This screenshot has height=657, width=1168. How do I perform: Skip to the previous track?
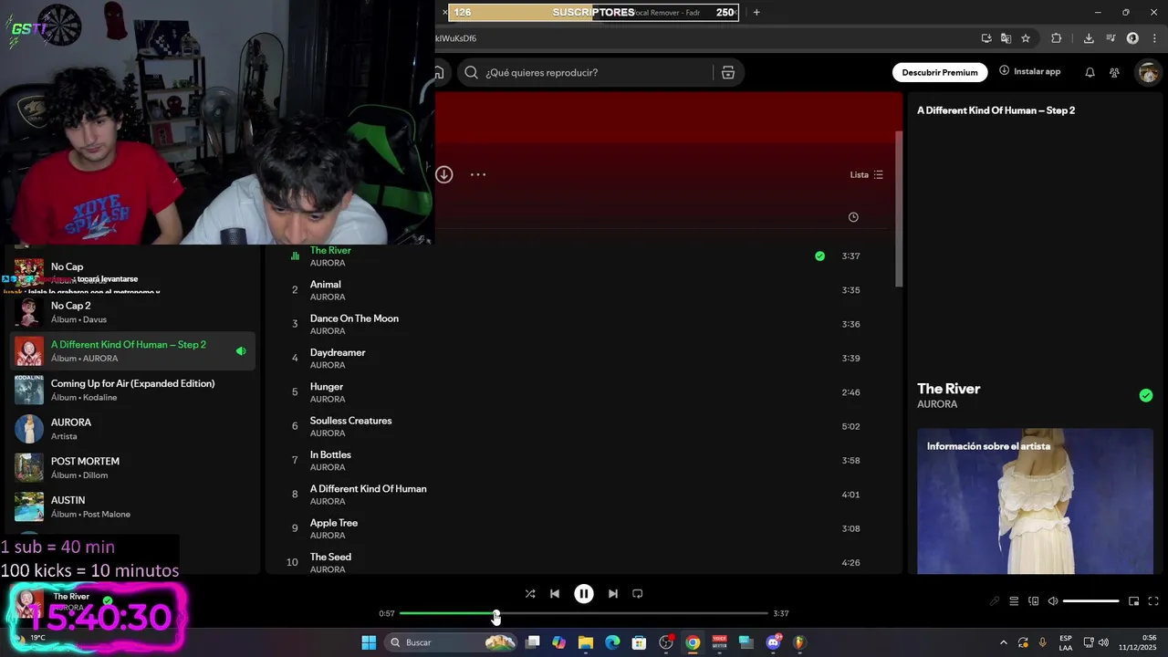[x=555, y=594]
